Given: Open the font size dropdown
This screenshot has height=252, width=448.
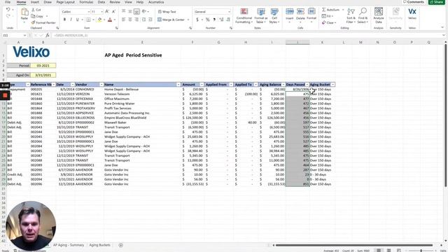Looking at the screenshot, I should tap(101, 12).
